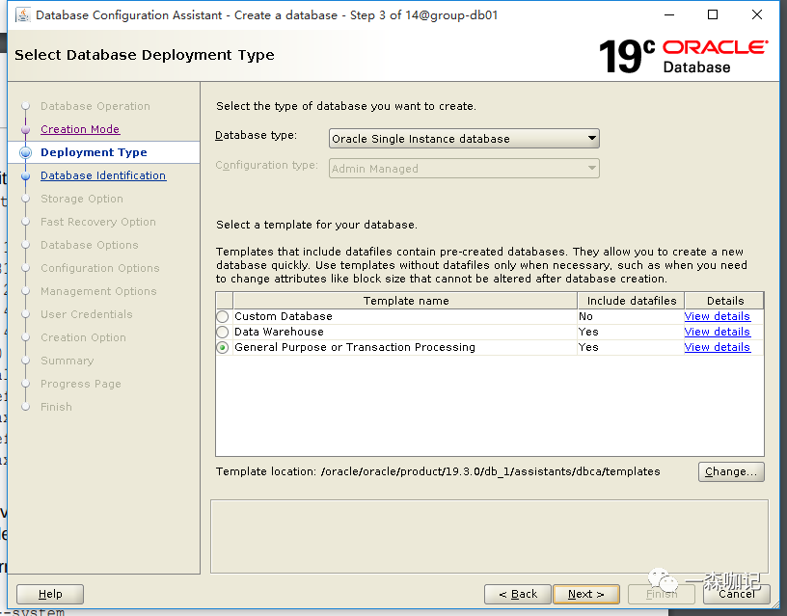This screenshot has width=787, height=616.
Task: Jump to the Database Identification step
Action: point(103,175)
